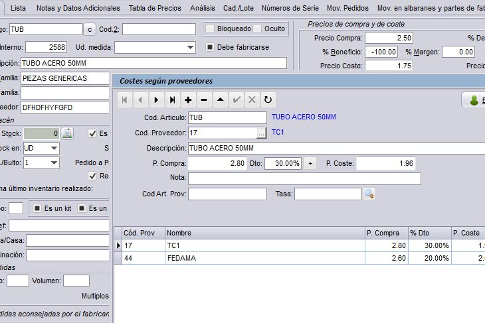The height and width of the screenshot is (323, 485).
Task: Click the P. Coste field showing 1.96
Action: coord(386,163)
